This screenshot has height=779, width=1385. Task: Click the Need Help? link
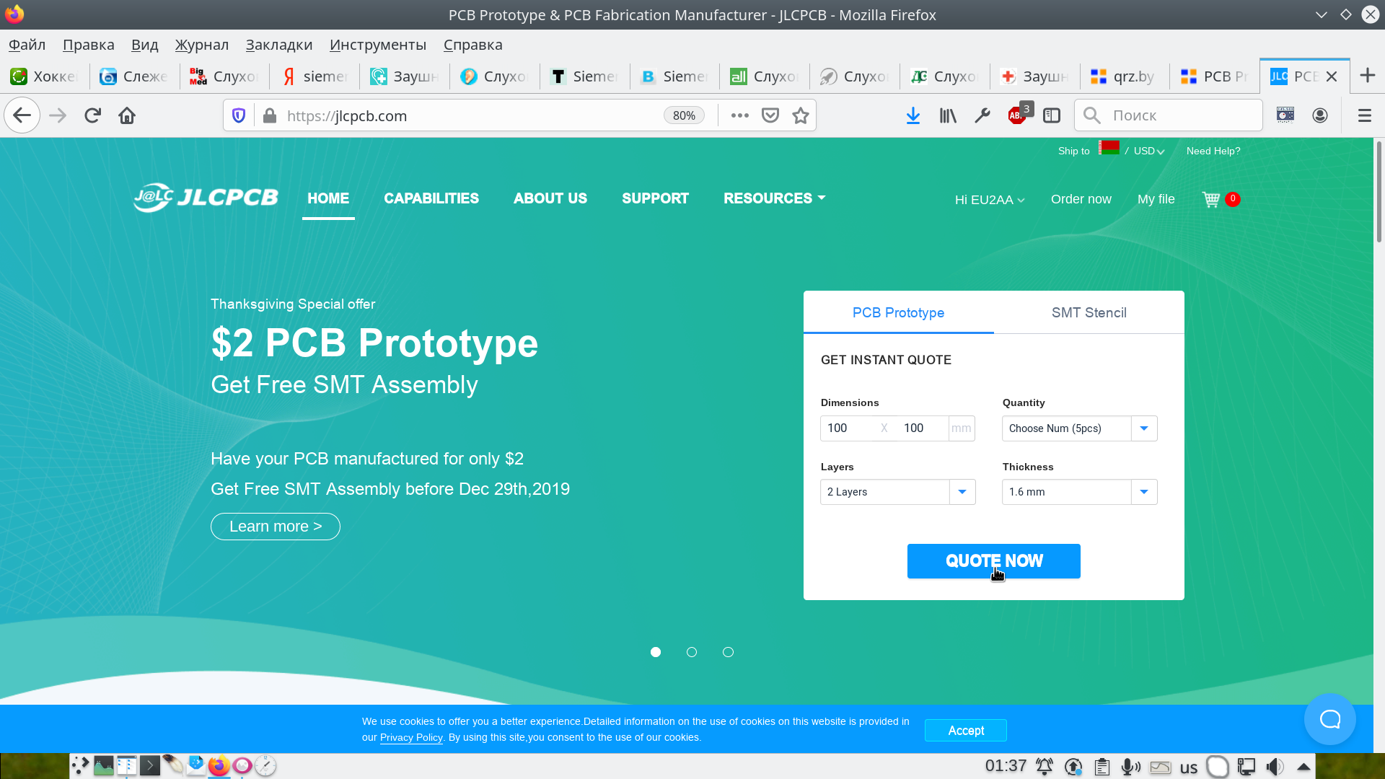coord(1213,151)
